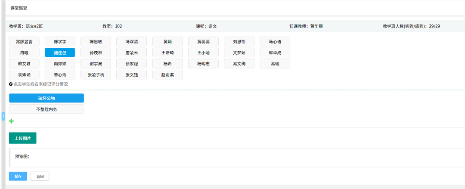This screenshot has height=189, width=465.
Task: Click the 预览图 preview area
Action: point(237,157)
